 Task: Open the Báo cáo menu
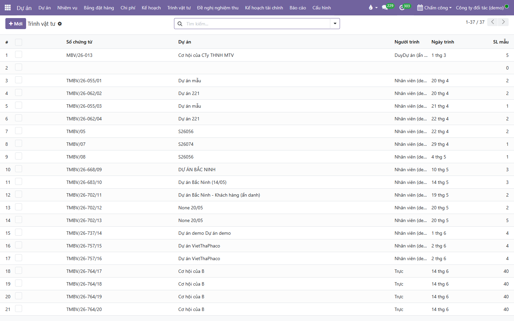point(298,8)
